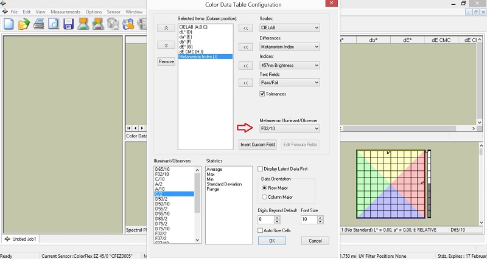The width and height of the screenshot is (487, 259).
Task: Enable Display Latest Data First
Action: pos(261,169)
